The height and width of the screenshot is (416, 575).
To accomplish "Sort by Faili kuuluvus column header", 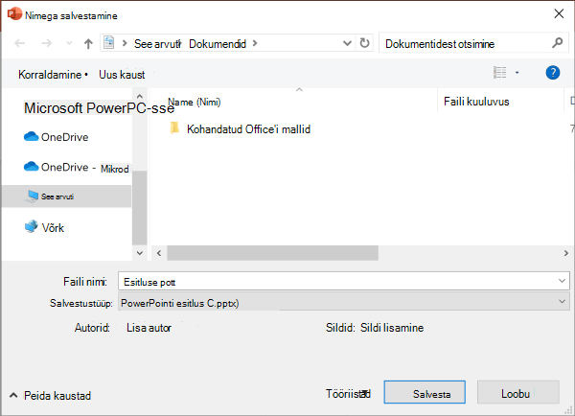I will point(476,102).
